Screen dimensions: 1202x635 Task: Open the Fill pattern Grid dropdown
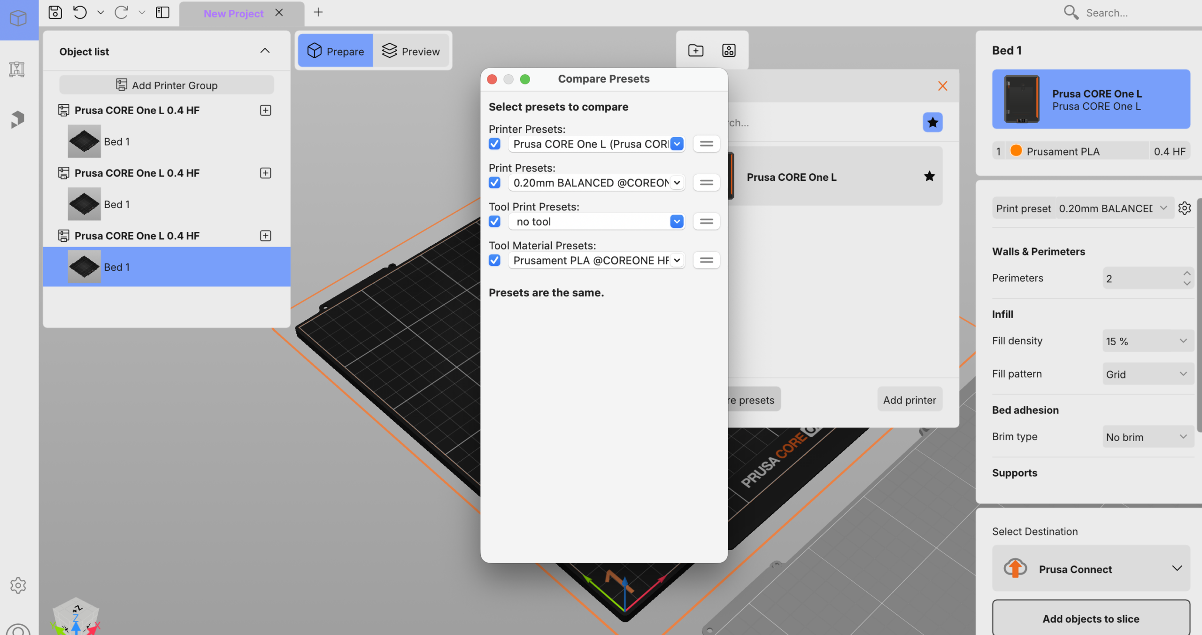tap(1148, 374)
